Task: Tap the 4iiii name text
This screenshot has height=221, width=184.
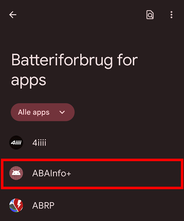Action: [x=39, y=143]
